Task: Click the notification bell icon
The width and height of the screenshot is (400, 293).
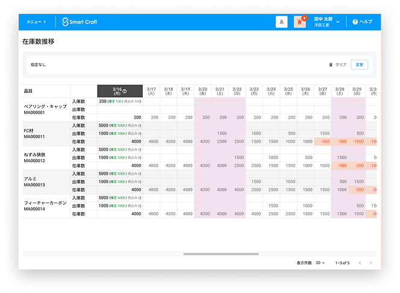Action: (x=281, y=22)
